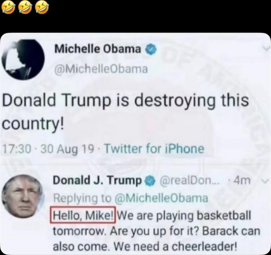Click the verified badge beside Donald J. Trump

[x=150, y=181]
